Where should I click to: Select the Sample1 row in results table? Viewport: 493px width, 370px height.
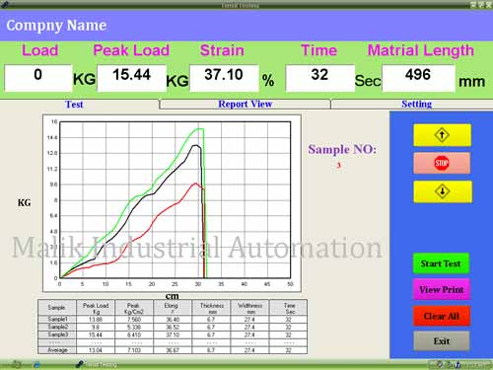(x=173, y=319)
